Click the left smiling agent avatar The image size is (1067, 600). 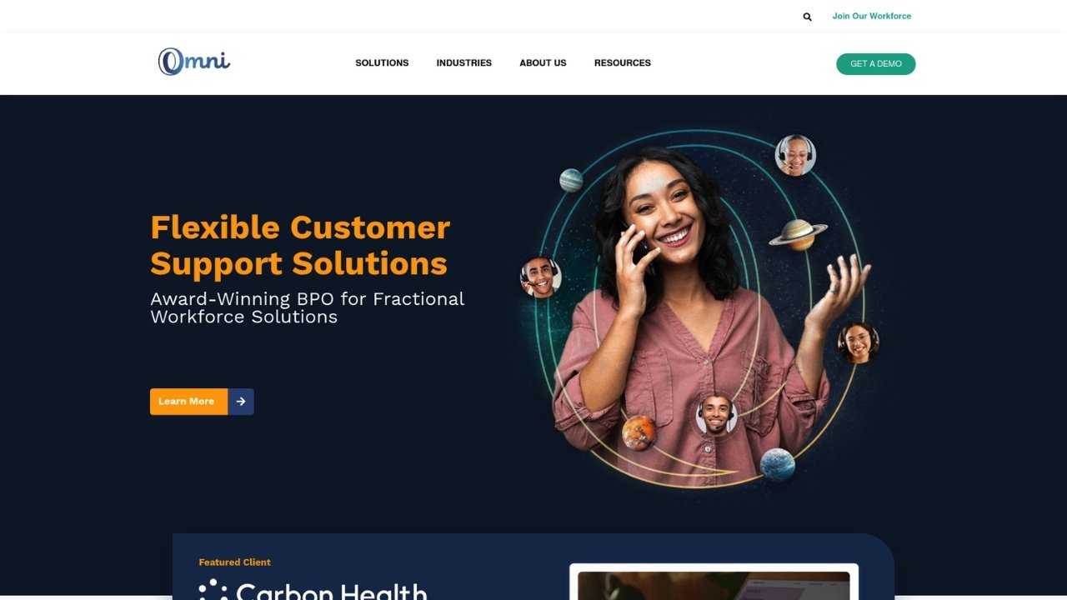[x=541, y=277]
